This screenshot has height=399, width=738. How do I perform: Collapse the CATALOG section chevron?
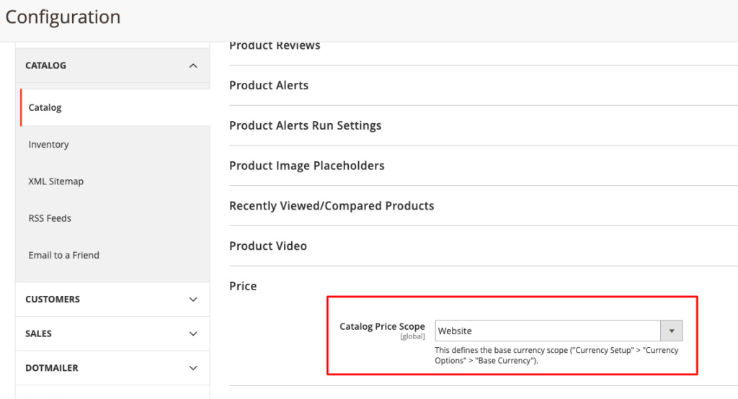(x=192, y=66)
